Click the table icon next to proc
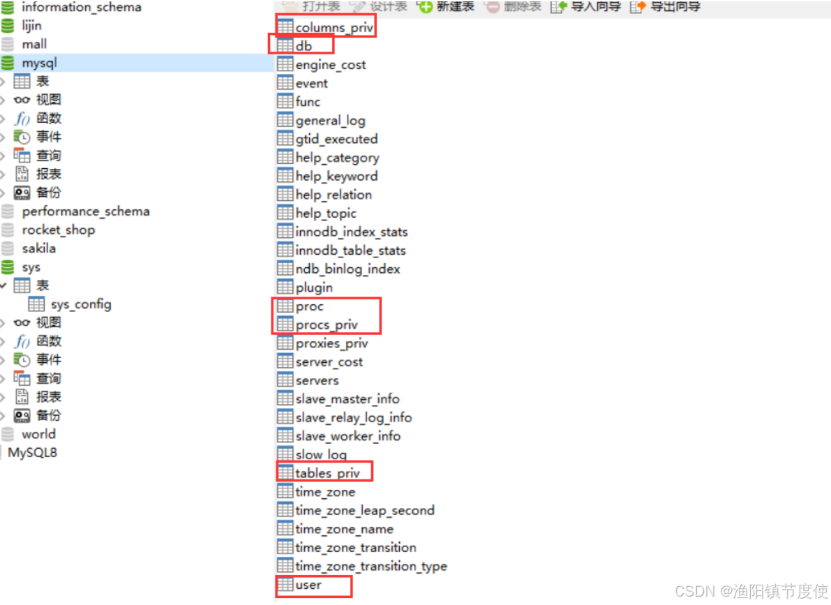Image resolution: width=831 pixels, height=605 pixels. [x=285, y=306]
